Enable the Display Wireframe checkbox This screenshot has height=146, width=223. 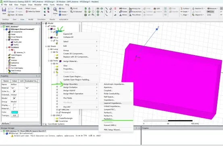[x=15, y=105]
